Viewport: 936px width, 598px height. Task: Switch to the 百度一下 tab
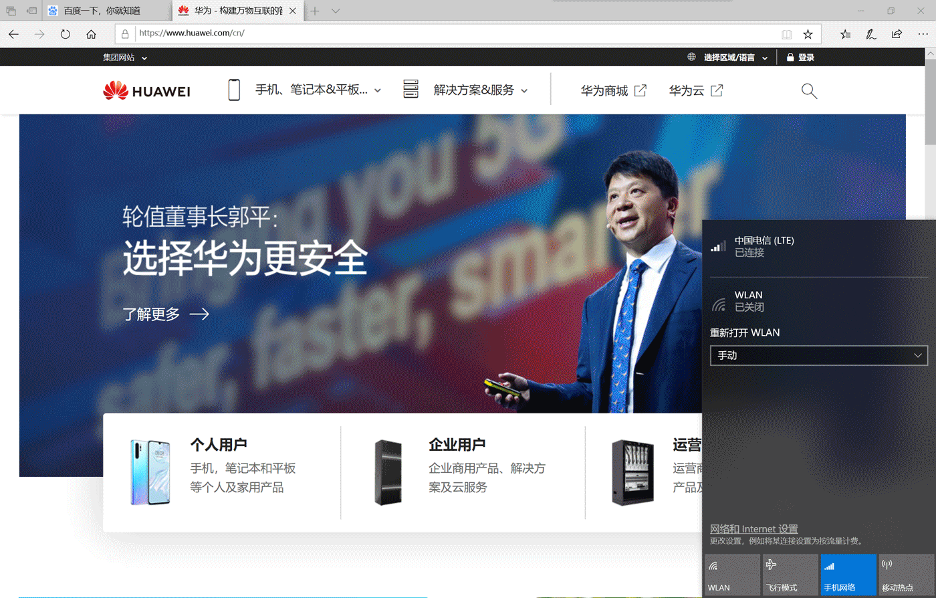[x=107, y=11]
